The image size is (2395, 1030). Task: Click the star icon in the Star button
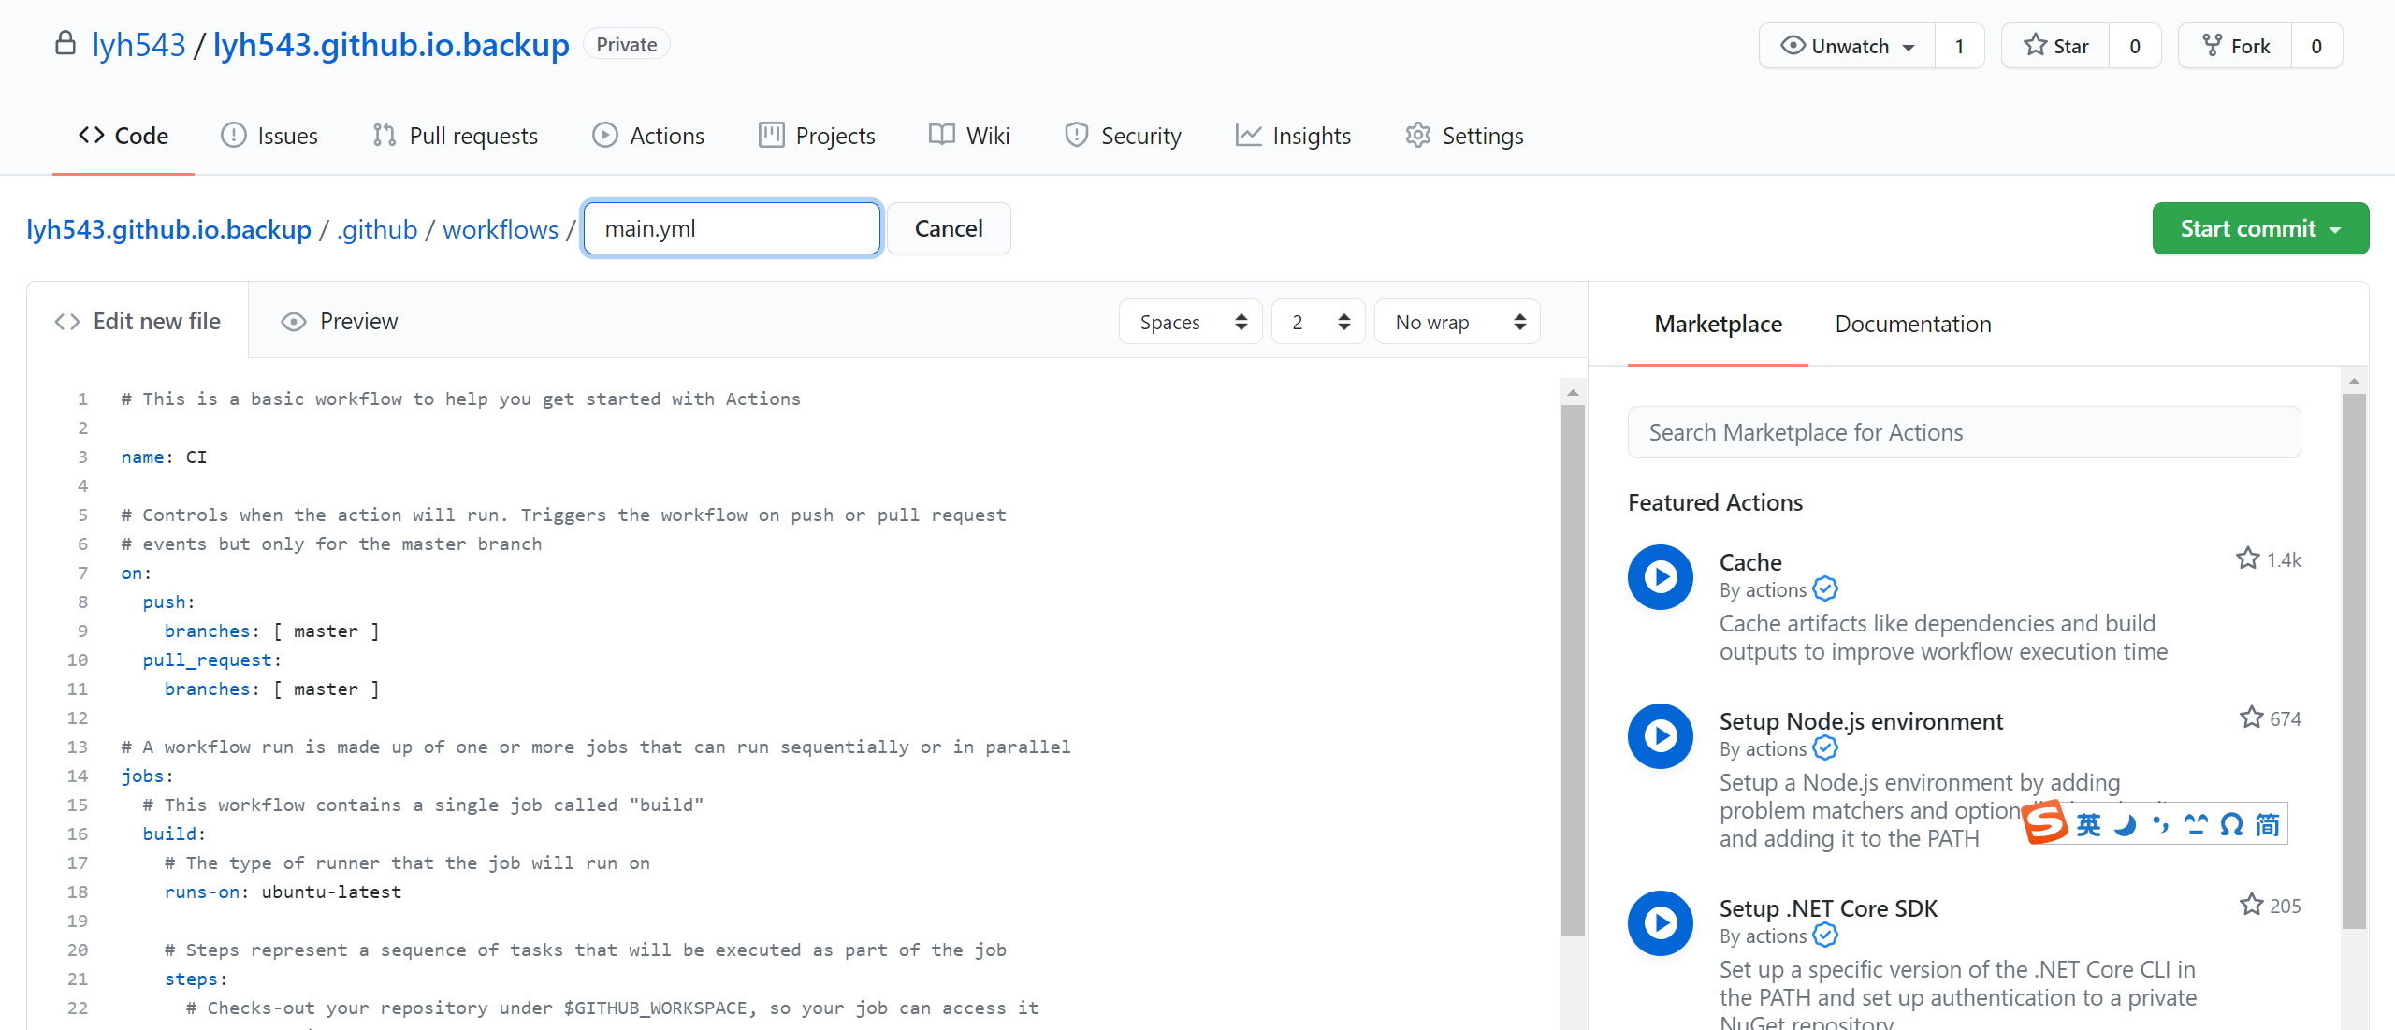2035,45
